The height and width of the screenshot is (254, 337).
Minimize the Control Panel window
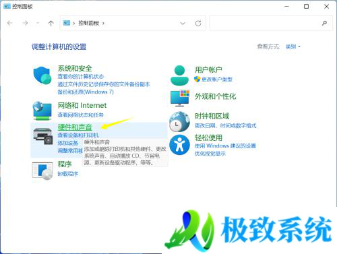click(286, 7)
